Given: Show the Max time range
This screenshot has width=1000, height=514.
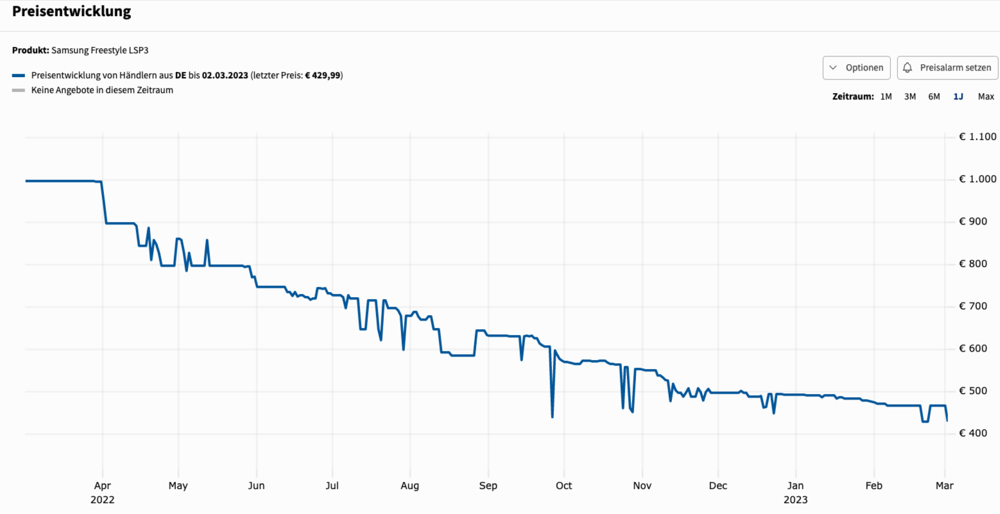Looking at the screenshot, I should 986,96.
